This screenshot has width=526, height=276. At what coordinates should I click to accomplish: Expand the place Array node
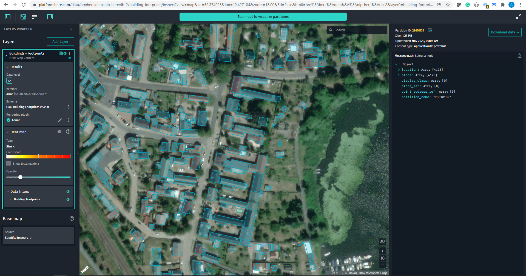coord(399,75)
